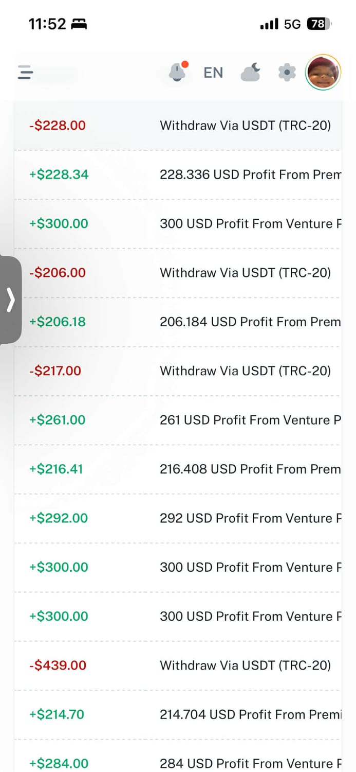Tap the sleep focus bed icon
This screenshot has height=772, width=356.
[79, 24]
